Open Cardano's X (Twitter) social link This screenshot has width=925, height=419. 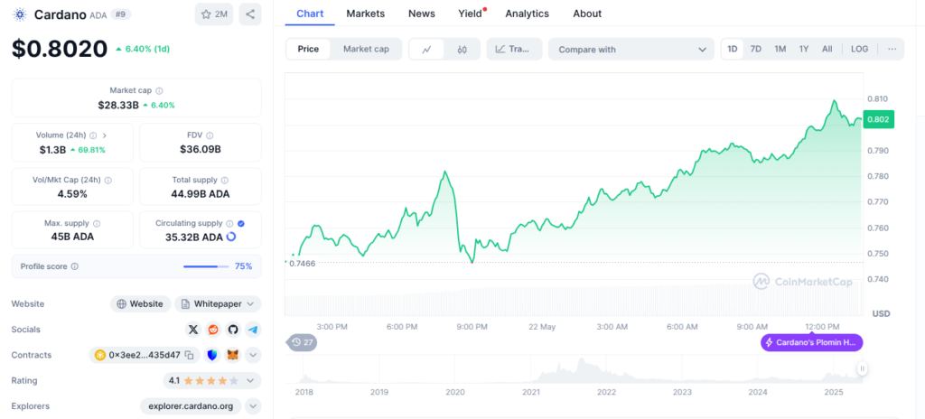click(193, 330)
